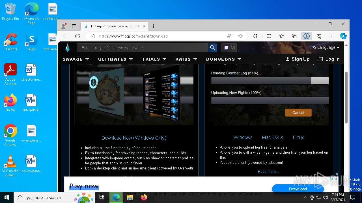
Task: Click the Windows taskbar search box
Action: pos(54,197)
